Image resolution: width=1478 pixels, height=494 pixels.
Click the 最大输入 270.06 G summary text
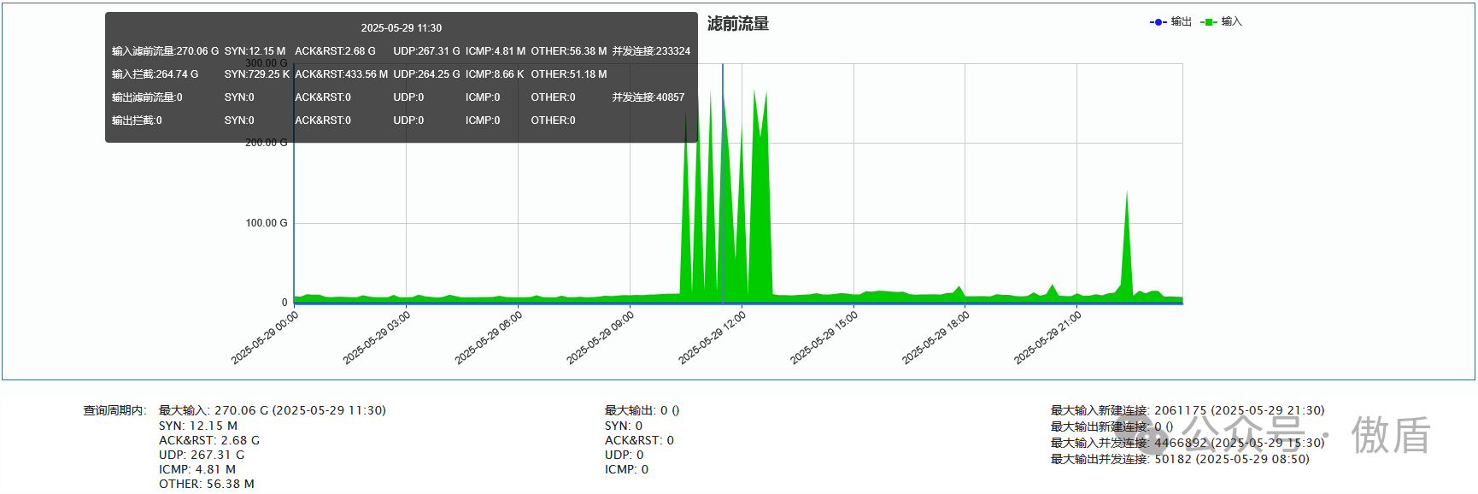[272, 410]
